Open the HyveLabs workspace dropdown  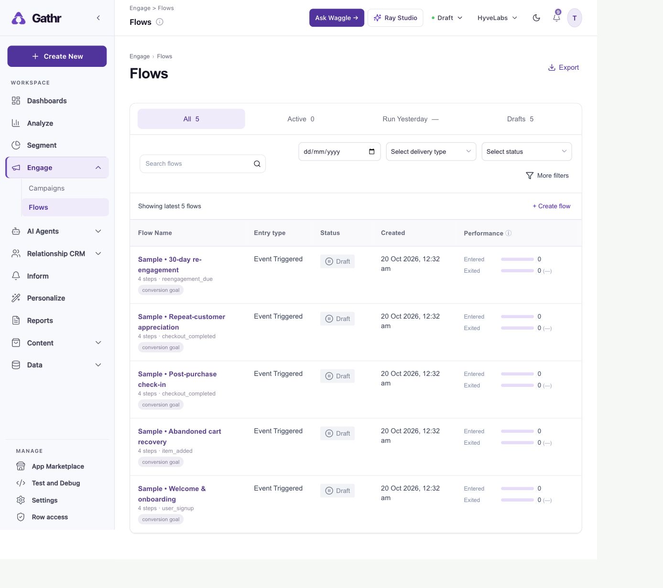click(497, 18)
